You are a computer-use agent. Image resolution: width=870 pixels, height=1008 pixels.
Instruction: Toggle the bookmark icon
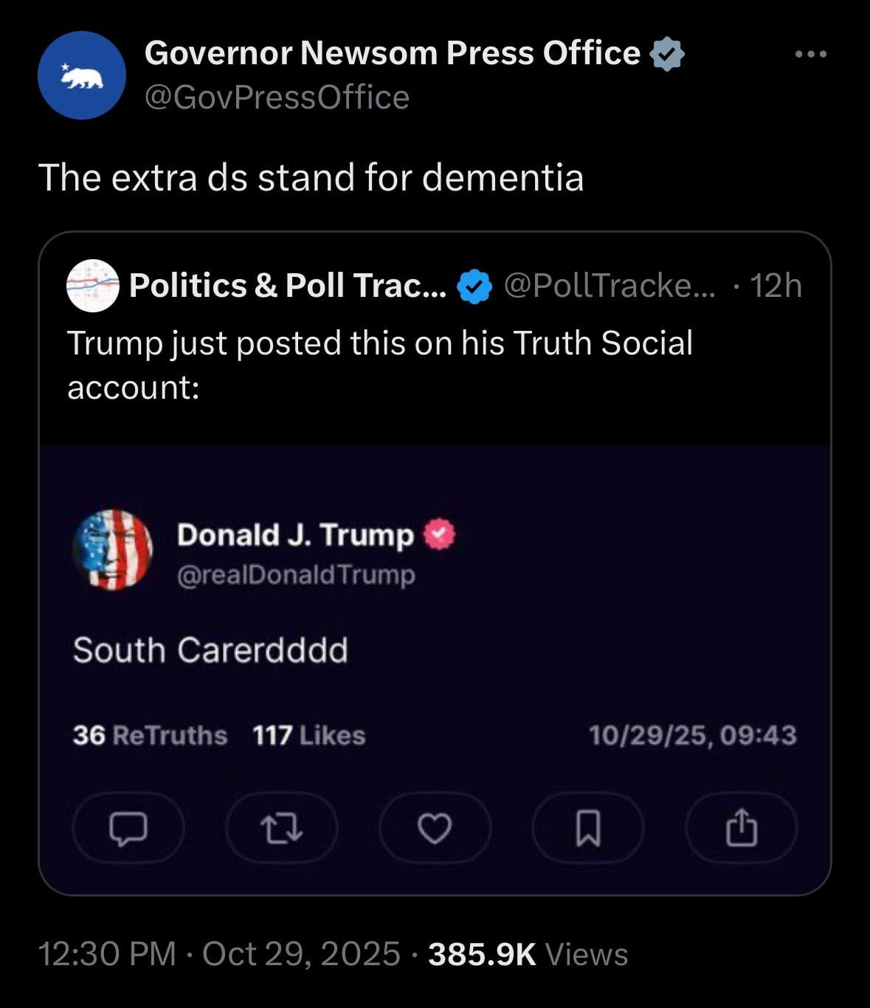[587, 828]
